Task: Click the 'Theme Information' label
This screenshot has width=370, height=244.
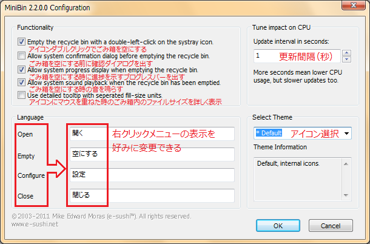Action: 280,147
